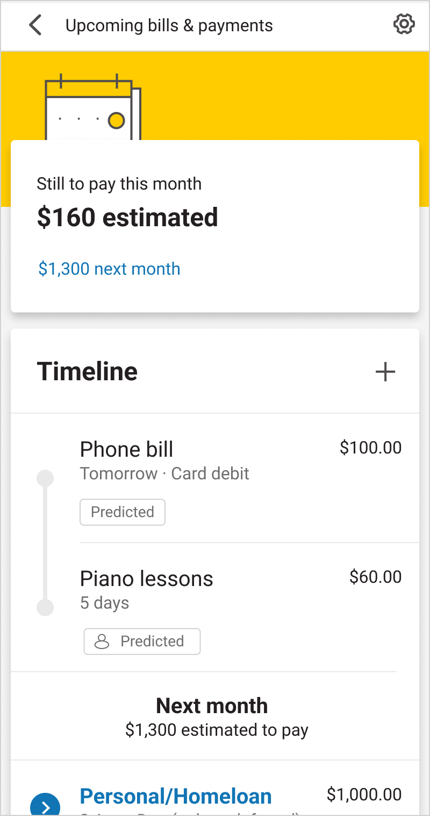430x816 pixels.
Task: Tap the Predicted tag under Phone bill
Action: click(x=123, y=512)
